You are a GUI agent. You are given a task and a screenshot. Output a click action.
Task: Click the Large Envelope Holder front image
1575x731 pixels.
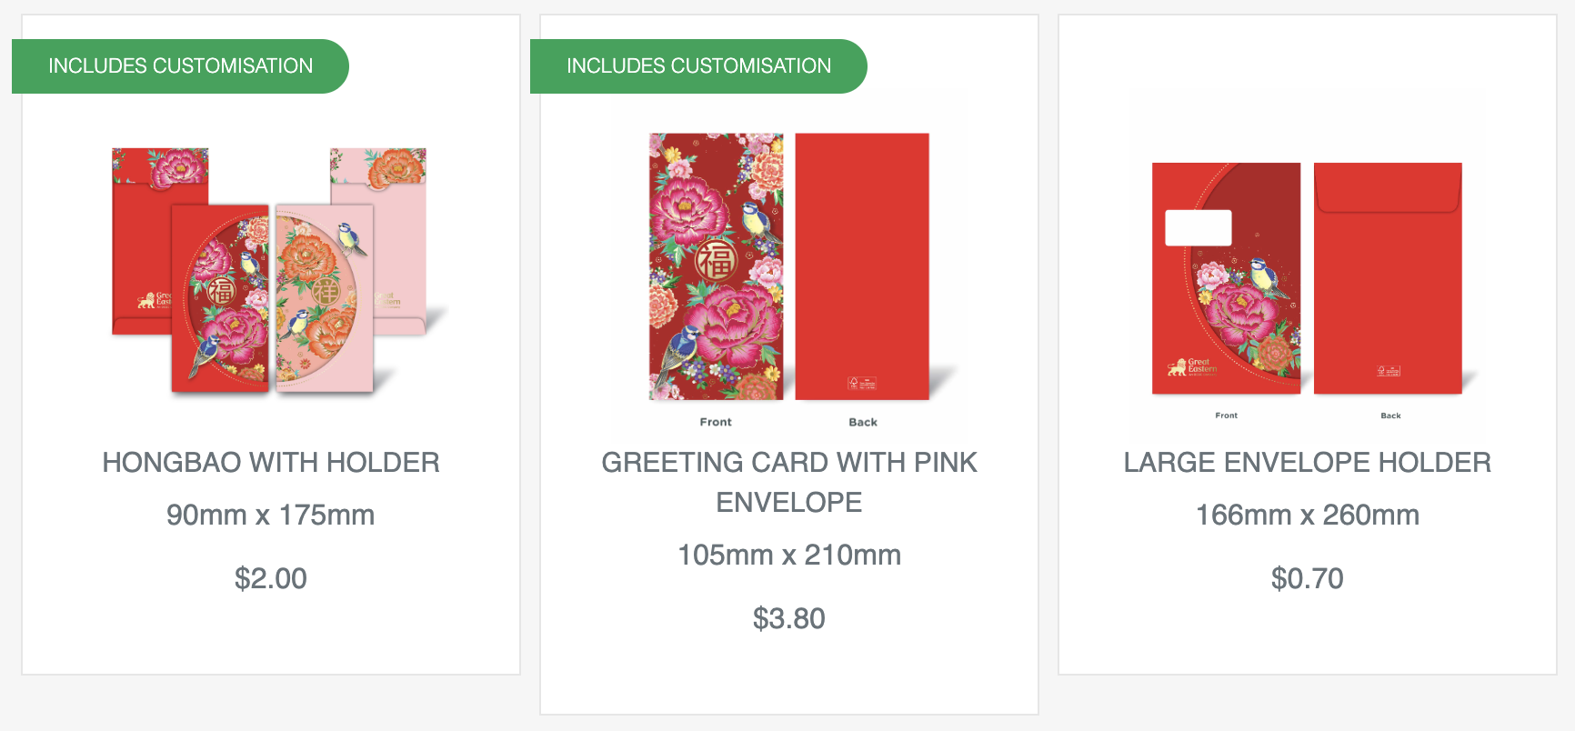(1226, 278)
